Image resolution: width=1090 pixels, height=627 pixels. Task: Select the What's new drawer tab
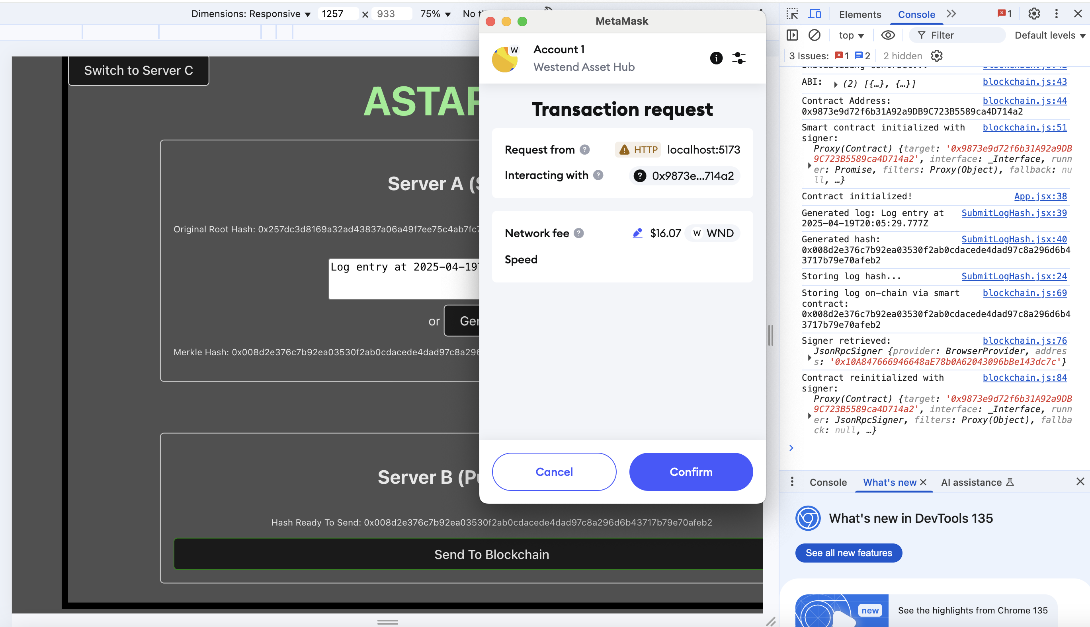coord(890,482)
